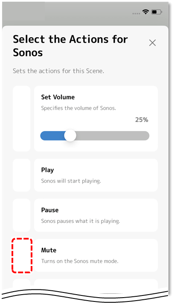Tick the red-outlined box beside Mute
Screen dimensions: 174x307
(x=22, y=255)
